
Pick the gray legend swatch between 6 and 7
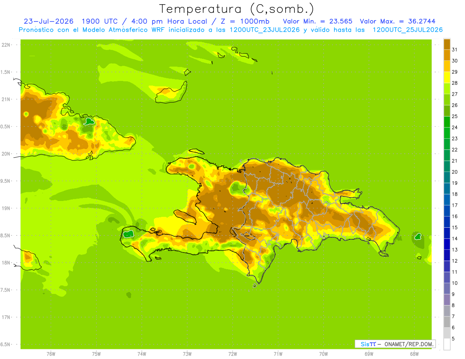click(447, 322)
